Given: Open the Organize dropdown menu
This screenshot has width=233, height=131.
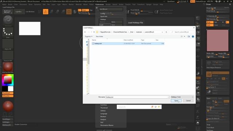Looking at the screenshot, I should 88,36.
